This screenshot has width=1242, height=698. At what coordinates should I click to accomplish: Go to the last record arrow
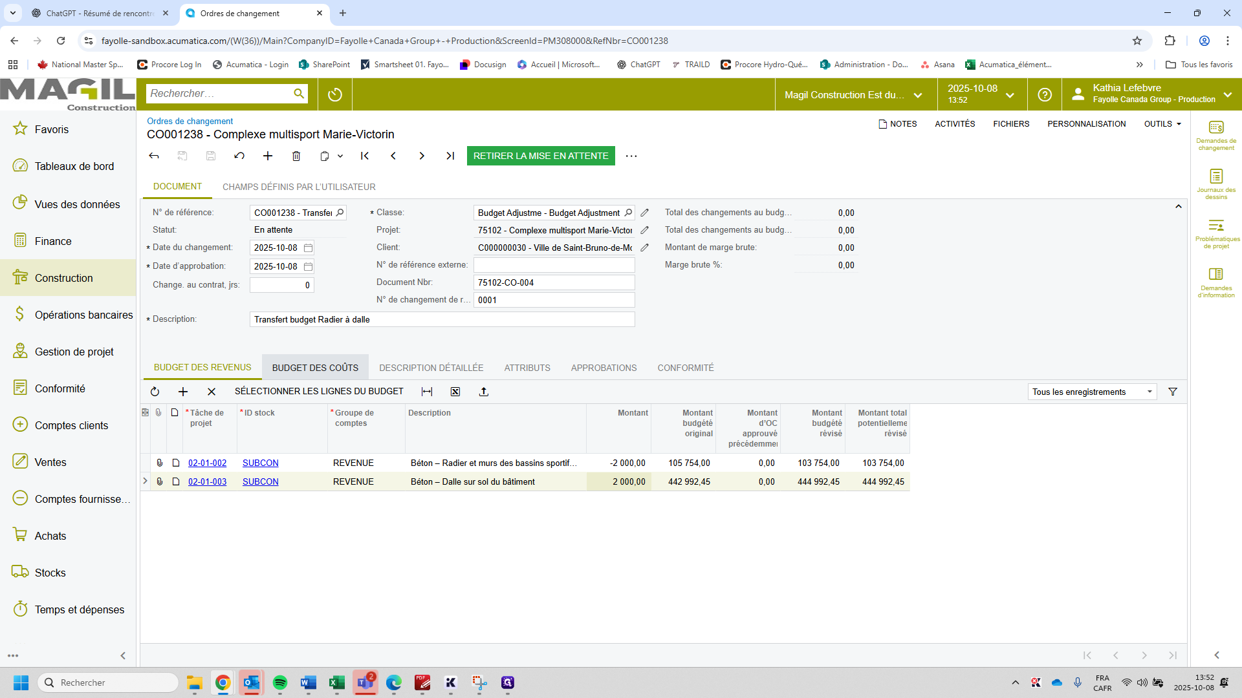point(450,156)
